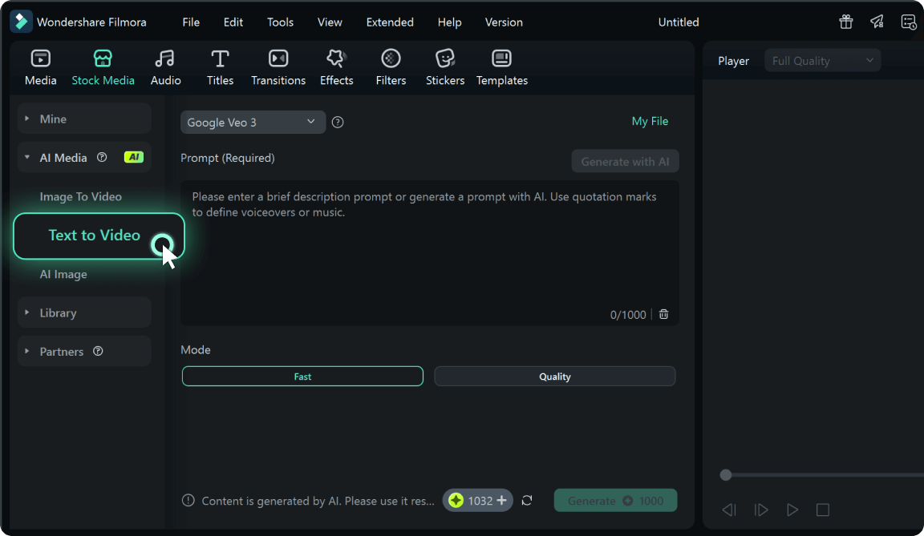Stop playback in Player

pos(823,510)
